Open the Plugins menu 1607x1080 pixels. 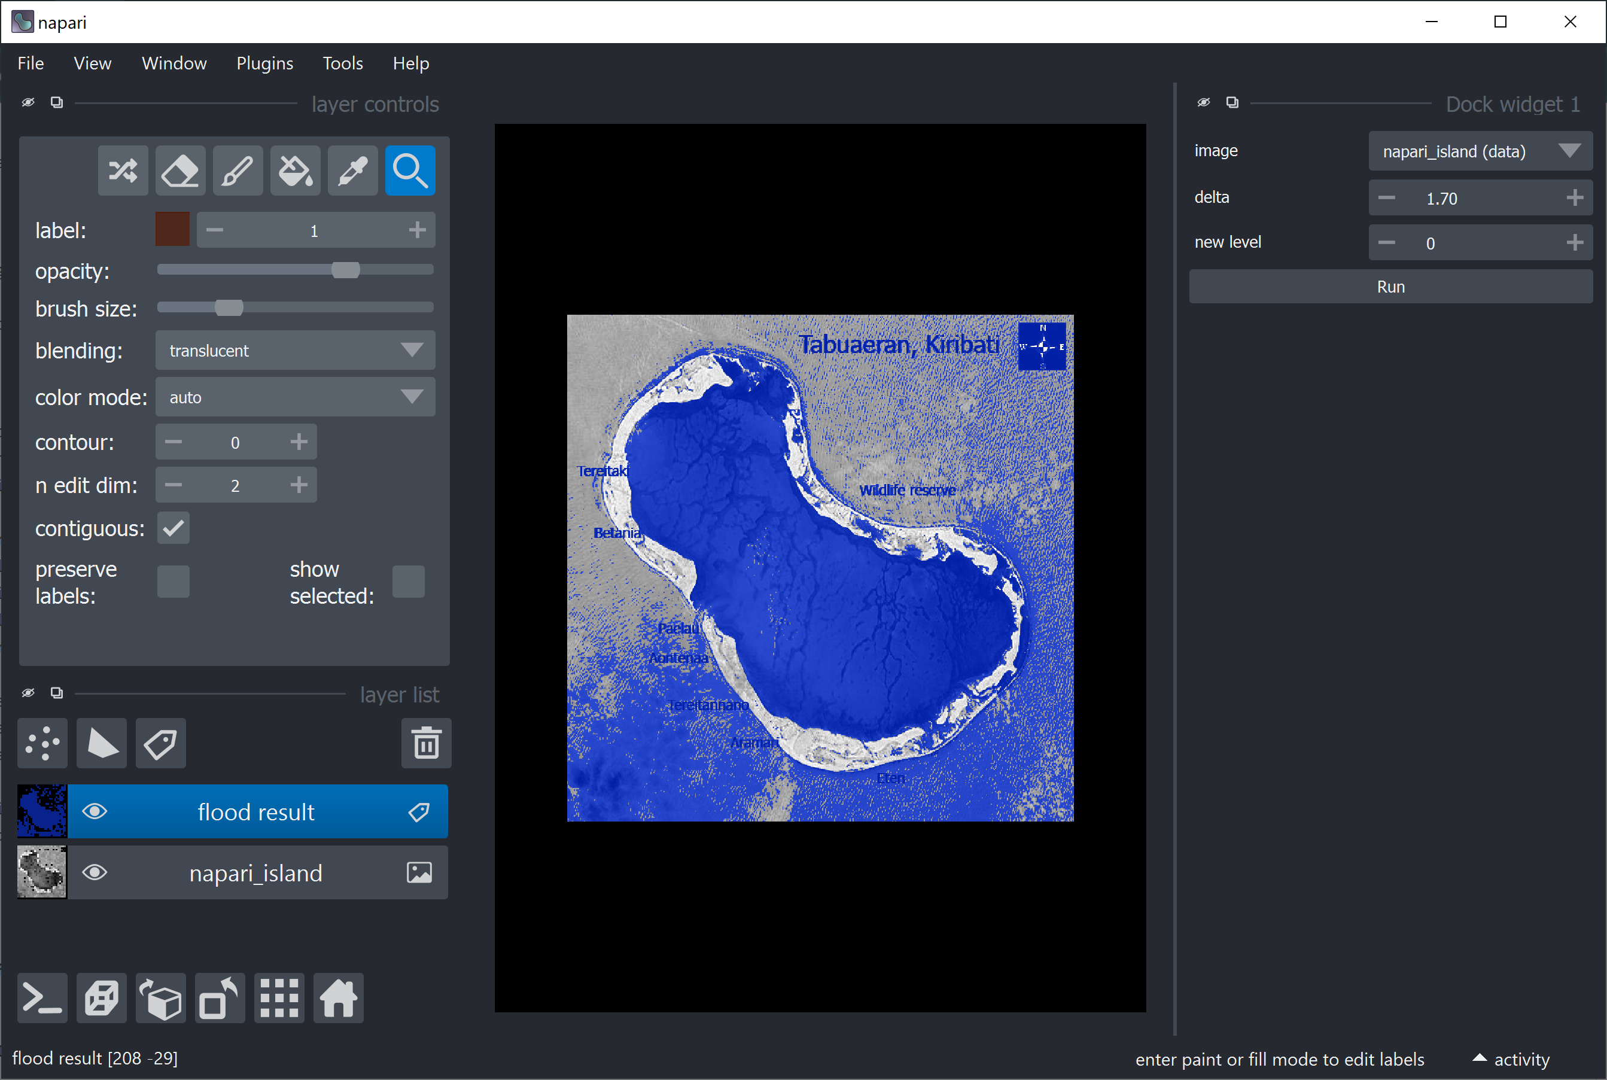click(264, 63)
